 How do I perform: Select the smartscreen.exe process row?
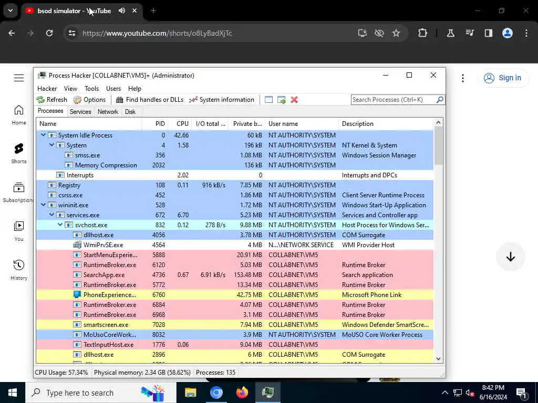(235, 324)
